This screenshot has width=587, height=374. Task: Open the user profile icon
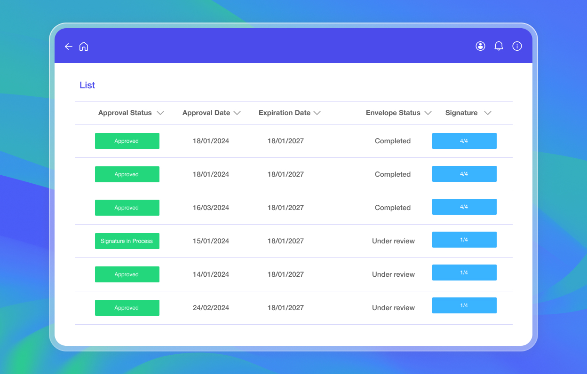click(x=480, y=46)
